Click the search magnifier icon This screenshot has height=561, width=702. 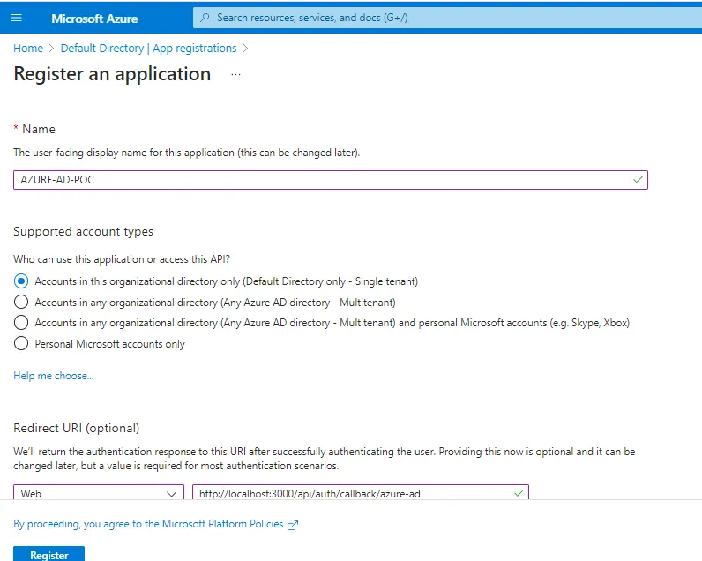tap(205, 18)
